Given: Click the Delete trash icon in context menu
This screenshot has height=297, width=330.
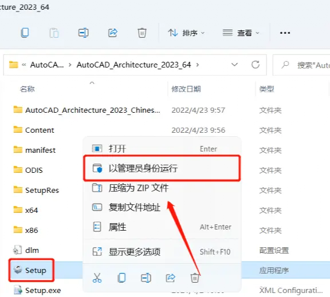Looking at the screenshot, I should [x=195, y=278].
